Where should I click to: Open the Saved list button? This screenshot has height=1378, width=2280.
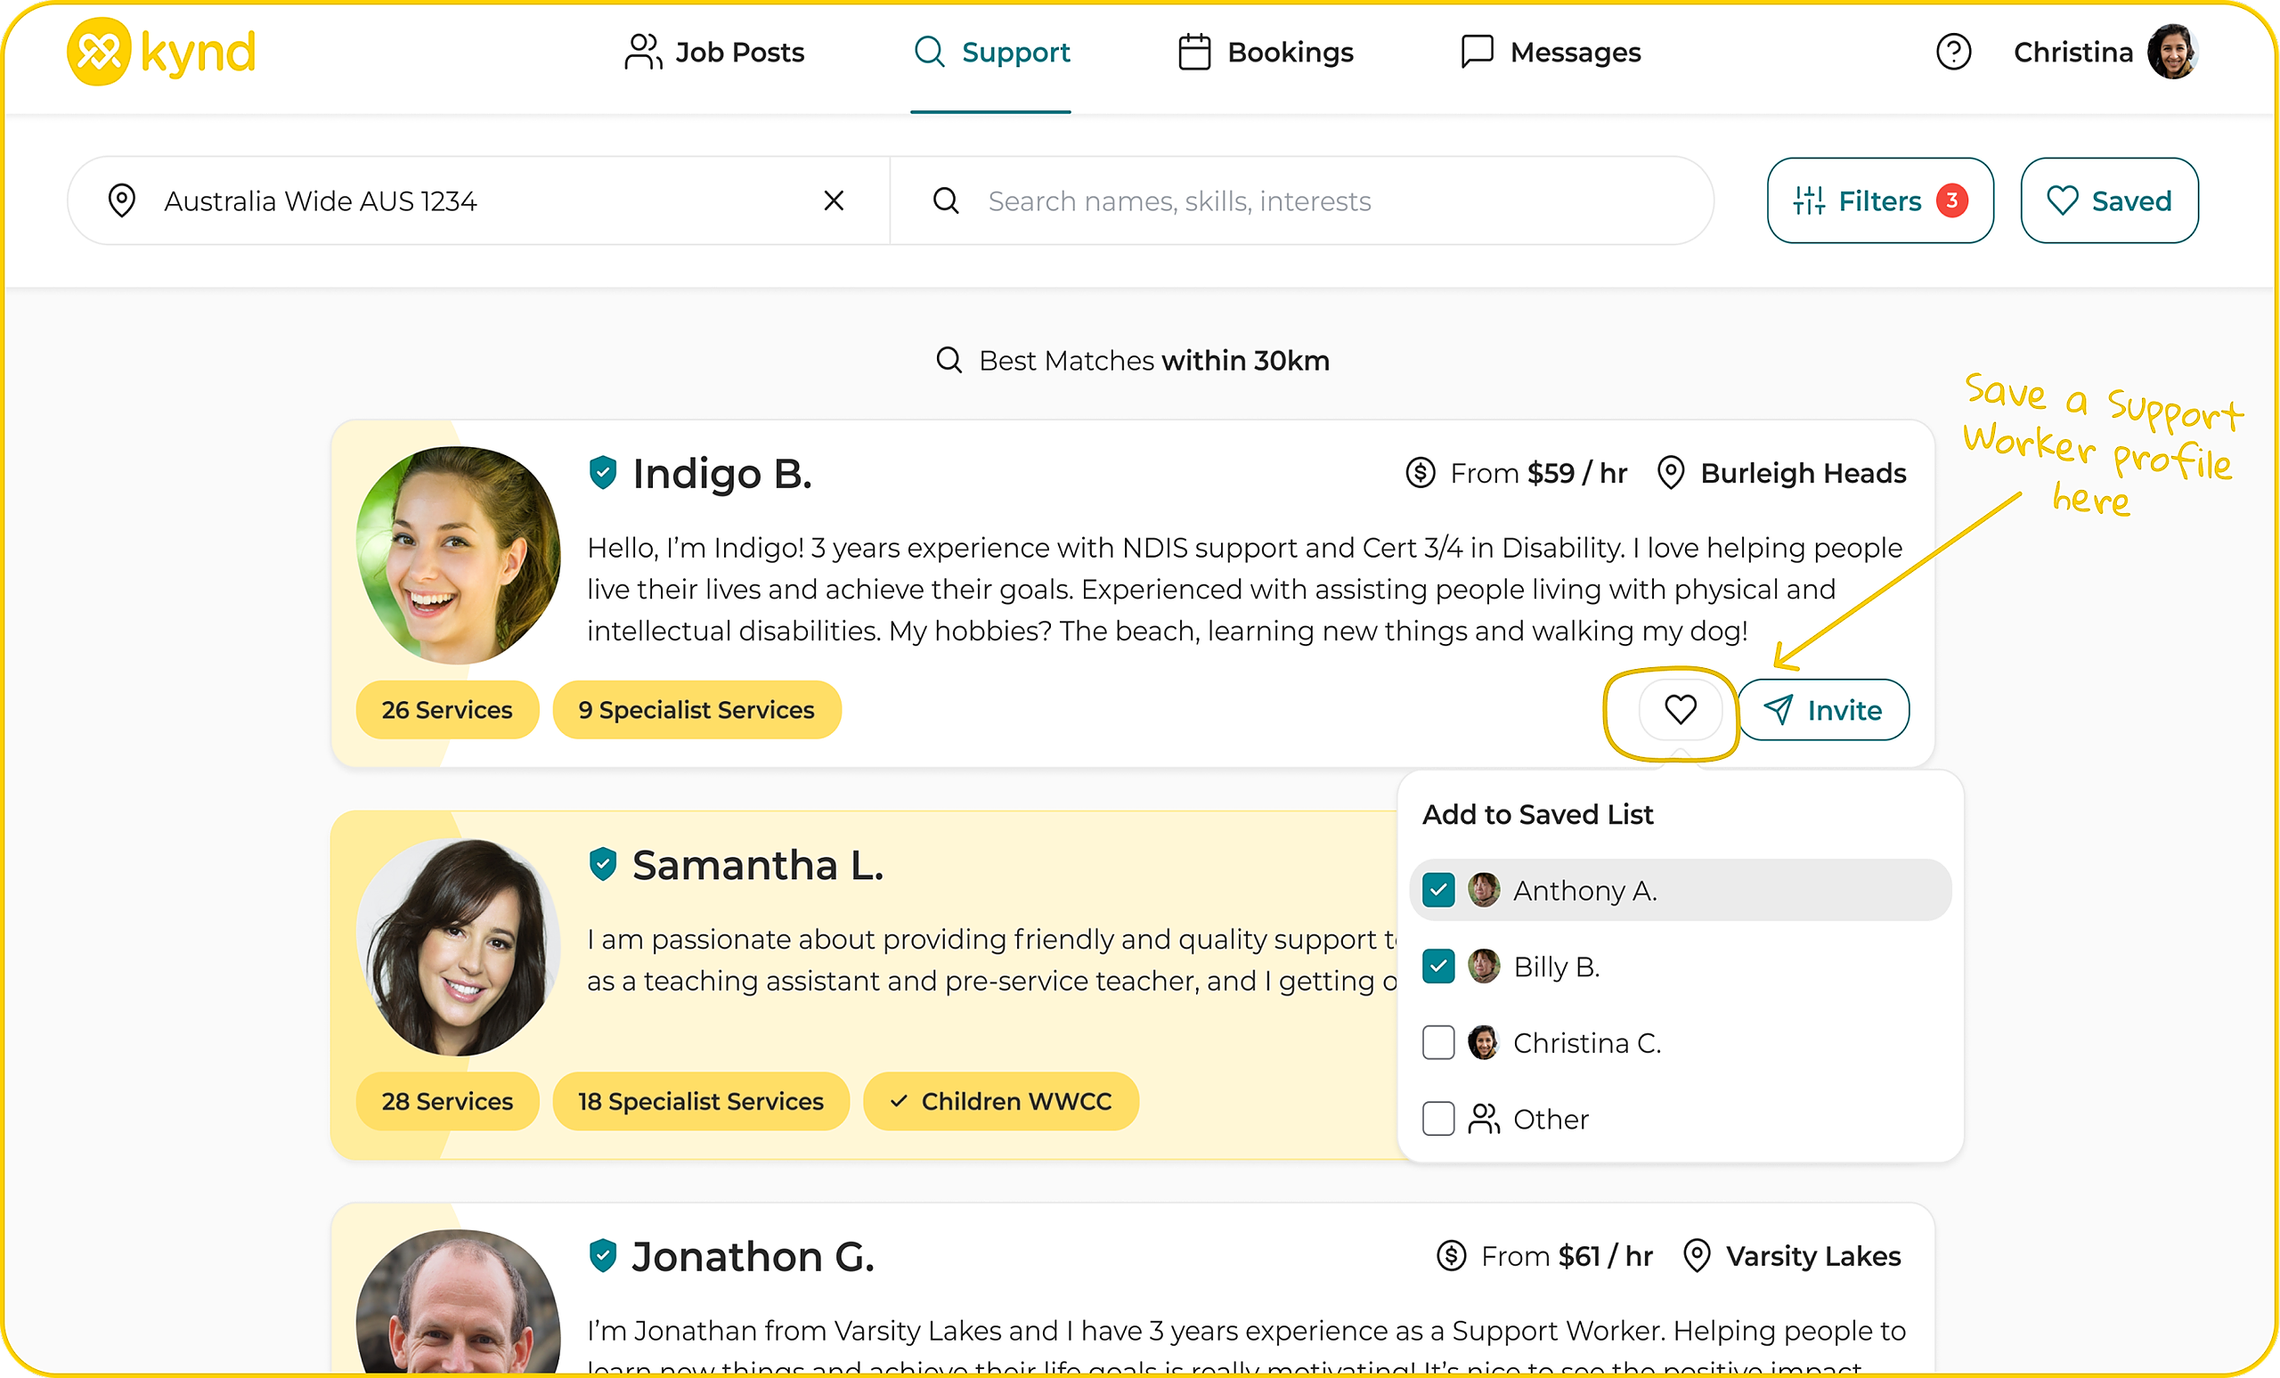[x=2109, y=200]
